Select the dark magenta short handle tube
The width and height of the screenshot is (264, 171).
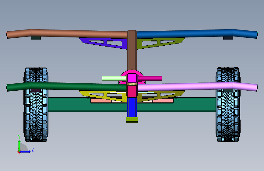pyautogui.click(x=150, y=78)
